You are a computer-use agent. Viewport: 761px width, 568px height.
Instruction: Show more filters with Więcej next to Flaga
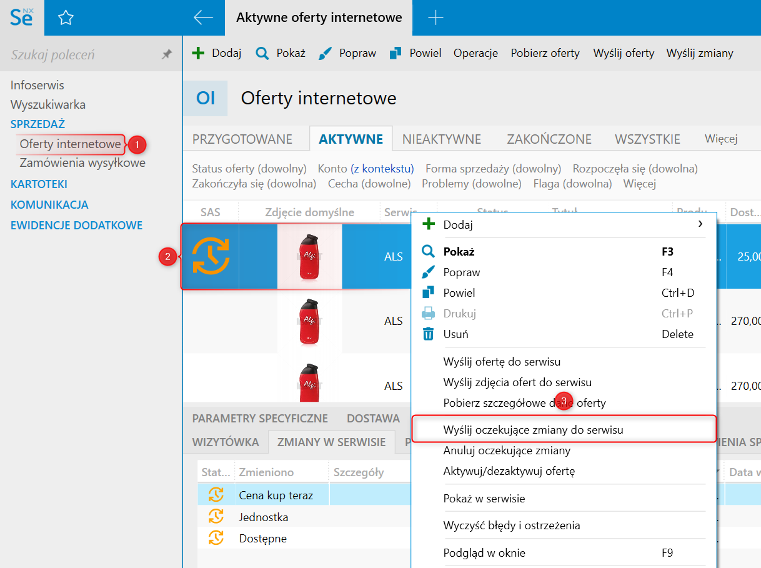click(x=640, y=184)
